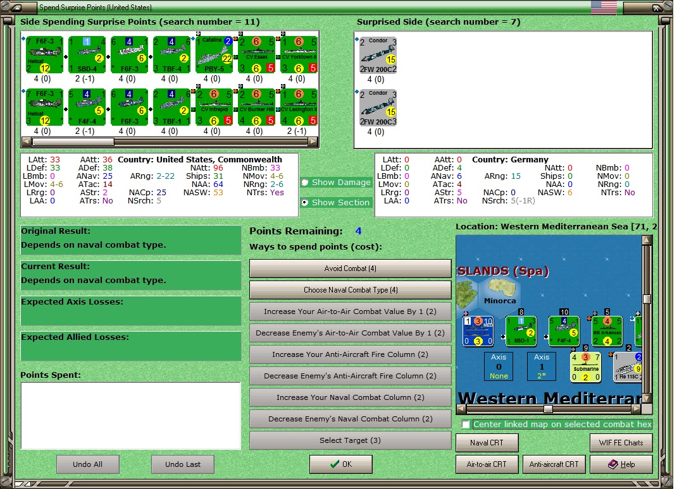Open the Air-to-air CRT chart
Image resolution: width=684 pixels, height=489 pixels.
pos(487,464)
